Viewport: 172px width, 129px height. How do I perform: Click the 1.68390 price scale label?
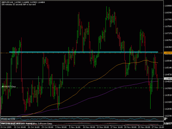pyautogui.click(x=168, y=13)
